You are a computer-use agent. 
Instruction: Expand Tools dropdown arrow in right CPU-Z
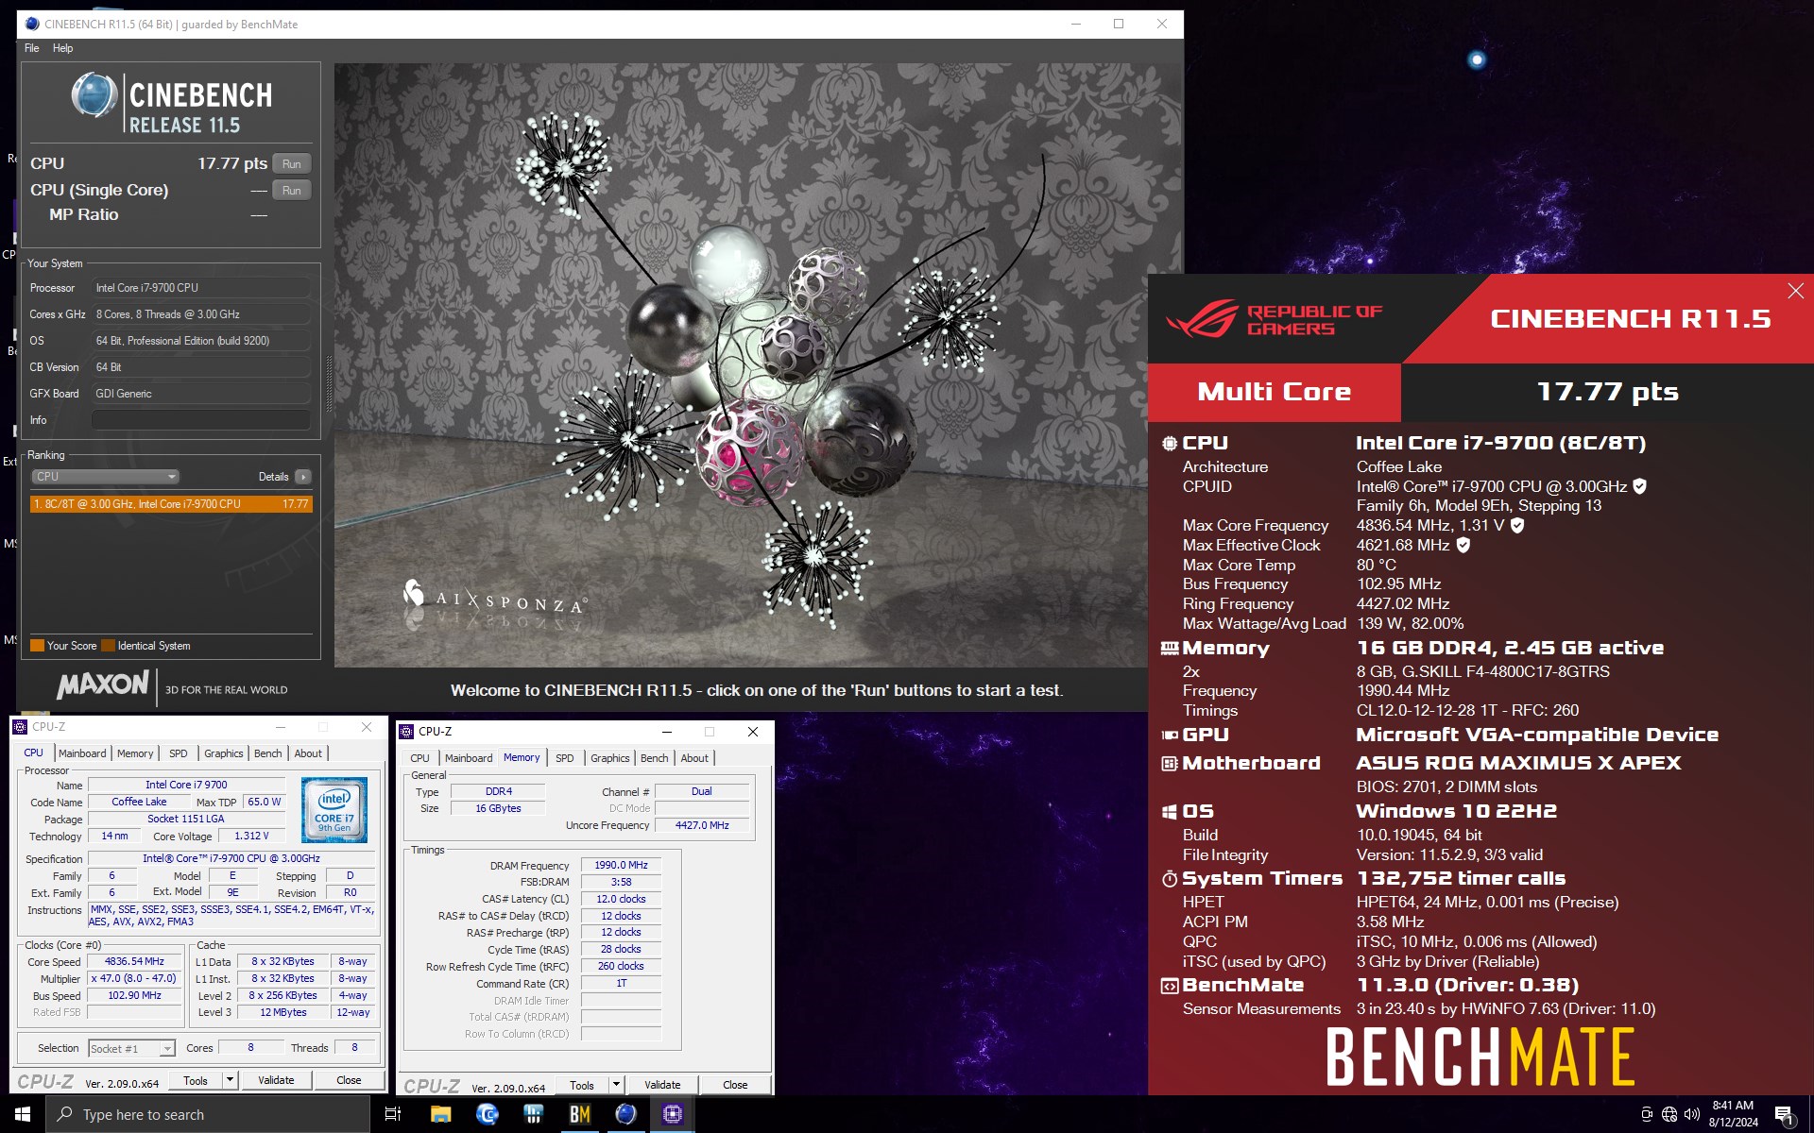click(616, 1086)
